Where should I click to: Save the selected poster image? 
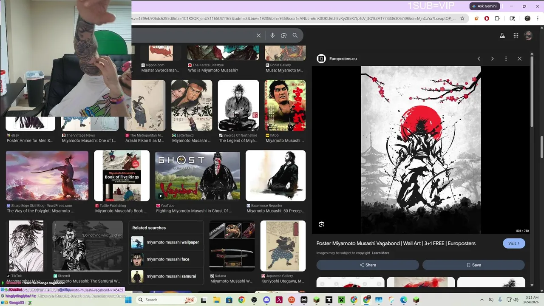pyautogui.click(x=473, y=265)
